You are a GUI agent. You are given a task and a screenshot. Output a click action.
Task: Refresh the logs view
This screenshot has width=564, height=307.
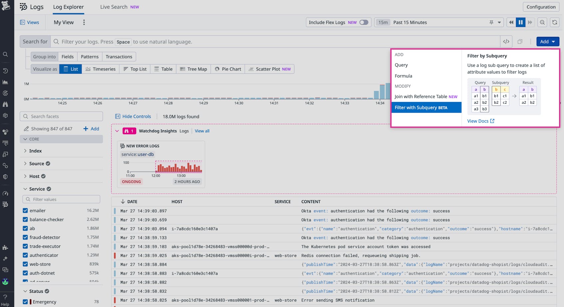coord(555,22)
